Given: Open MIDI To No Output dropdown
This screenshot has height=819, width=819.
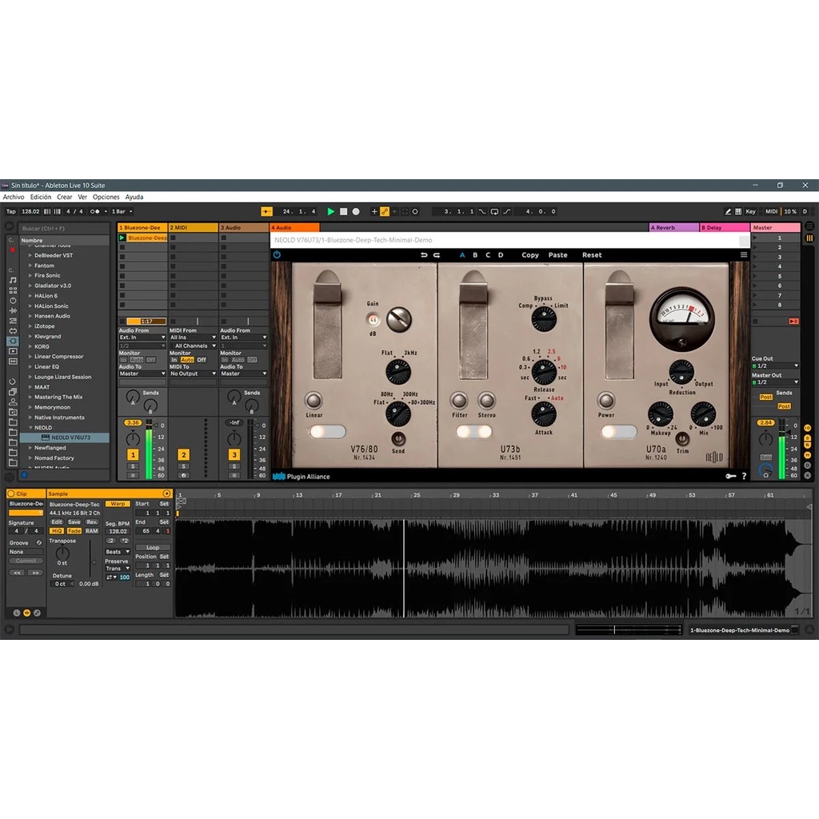Looking at the screenshot, I should click(193, 374).
